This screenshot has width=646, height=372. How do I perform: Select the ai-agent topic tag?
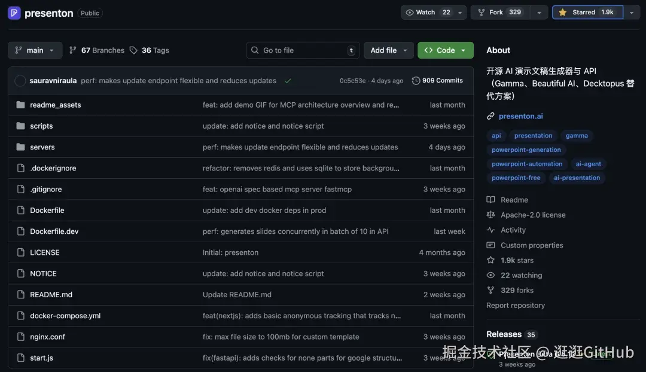click(x=588, y=163)
